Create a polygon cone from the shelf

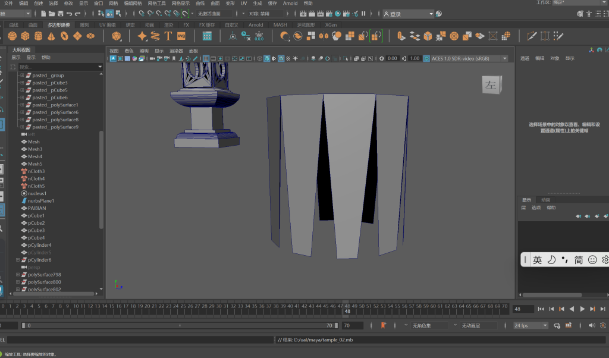click(51, 36)
